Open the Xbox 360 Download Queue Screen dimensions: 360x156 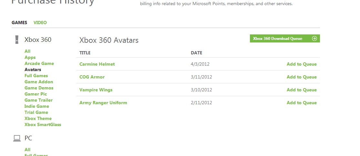[278, 39]
